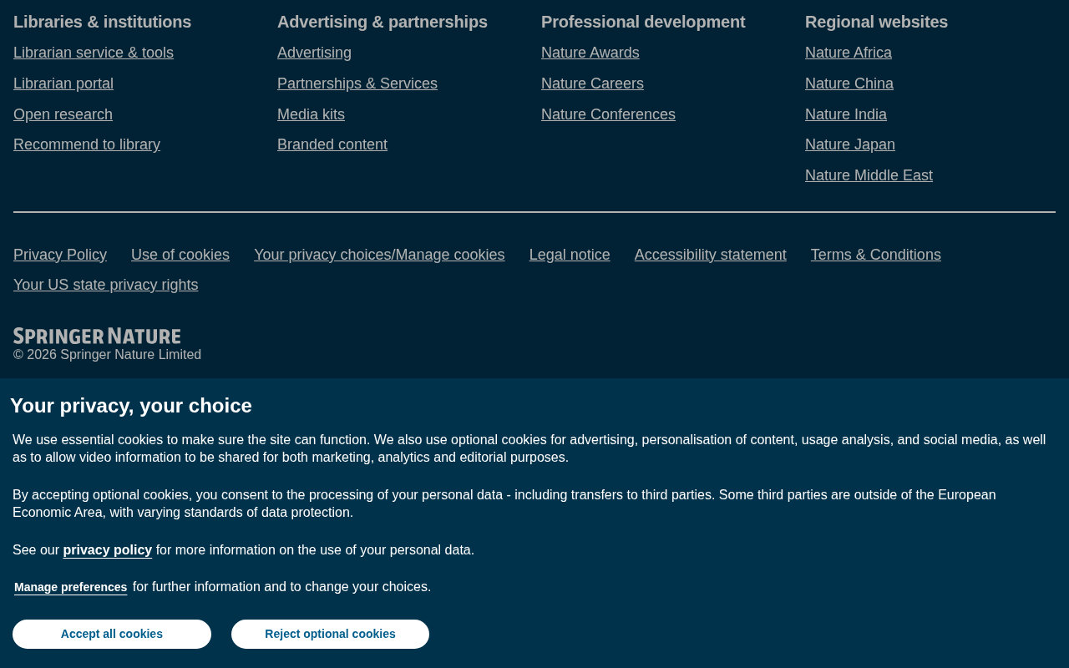Viewport: 1069px width, 668px height.
Task: Open Nature Middle East
Action: tap(869, 175)
